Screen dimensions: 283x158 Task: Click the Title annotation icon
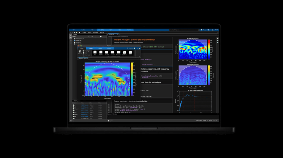95,52
